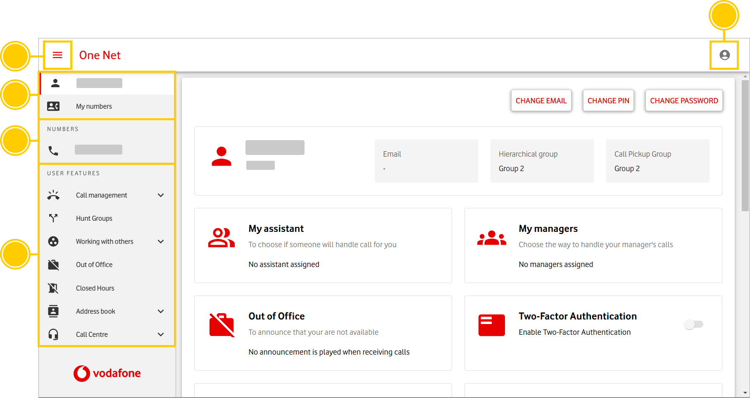Image resolution: width=750 pixels, height=398 pixels.
Task: Expand the Address book submenu
Action: [161, 311]
